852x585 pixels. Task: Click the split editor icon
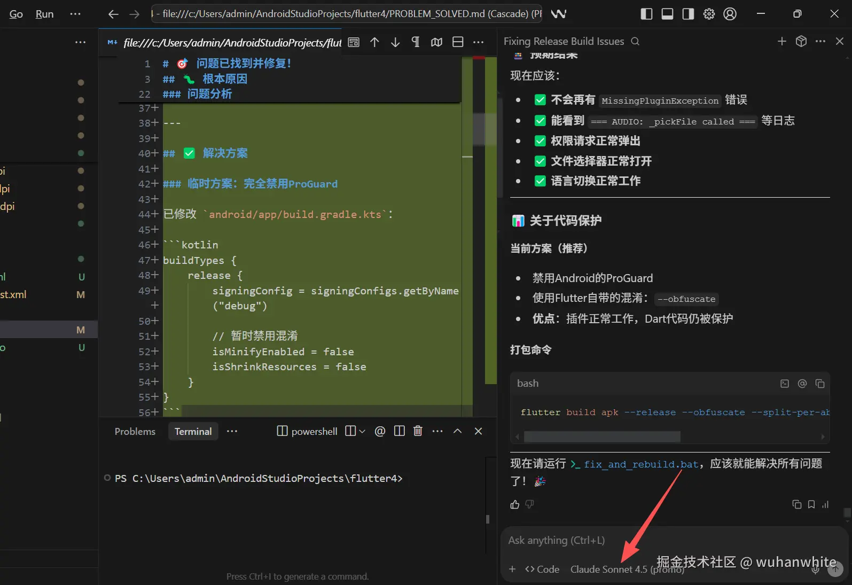[458, 42]
